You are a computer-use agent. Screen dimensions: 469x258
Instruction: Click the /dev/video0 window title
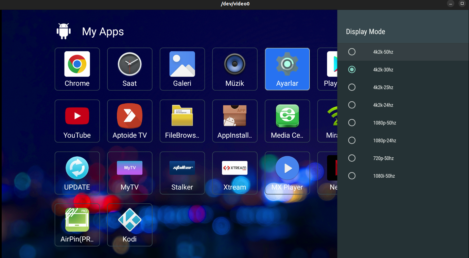pyautogui.click(x=235, y=4)
